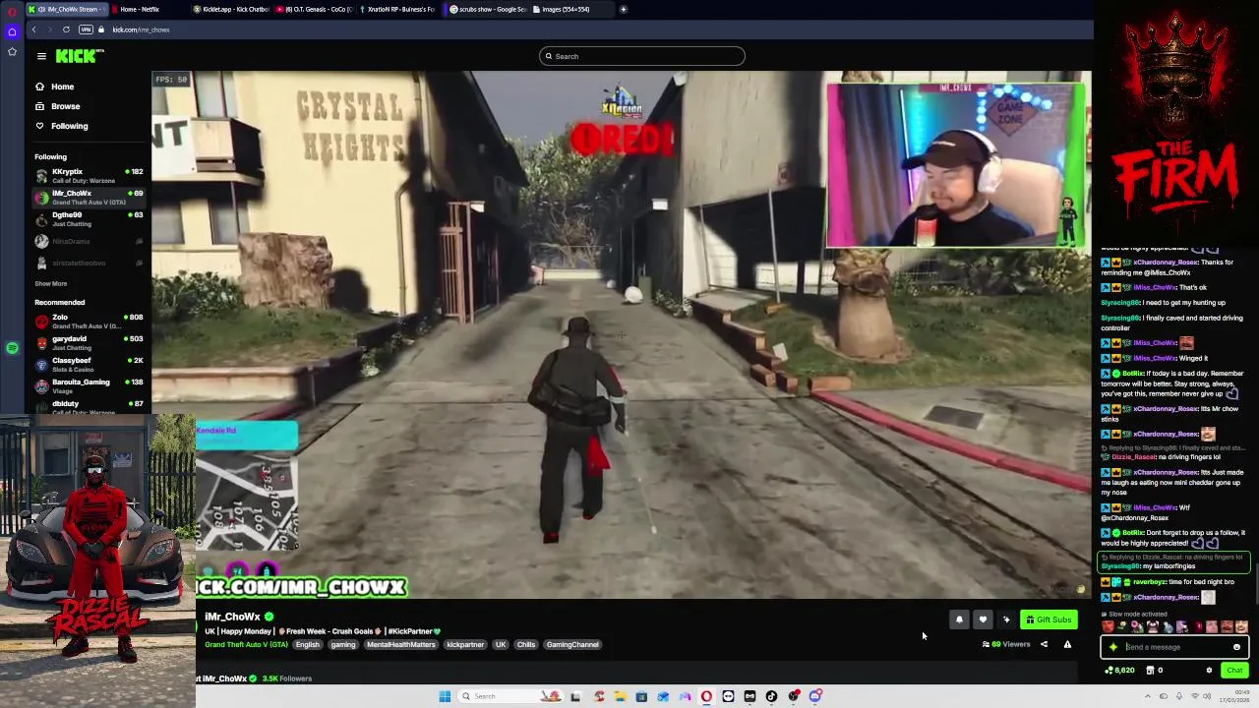Select the Chills tag
The width and height of the screenshot is (1259, 708).
click(x=526, y=644)
